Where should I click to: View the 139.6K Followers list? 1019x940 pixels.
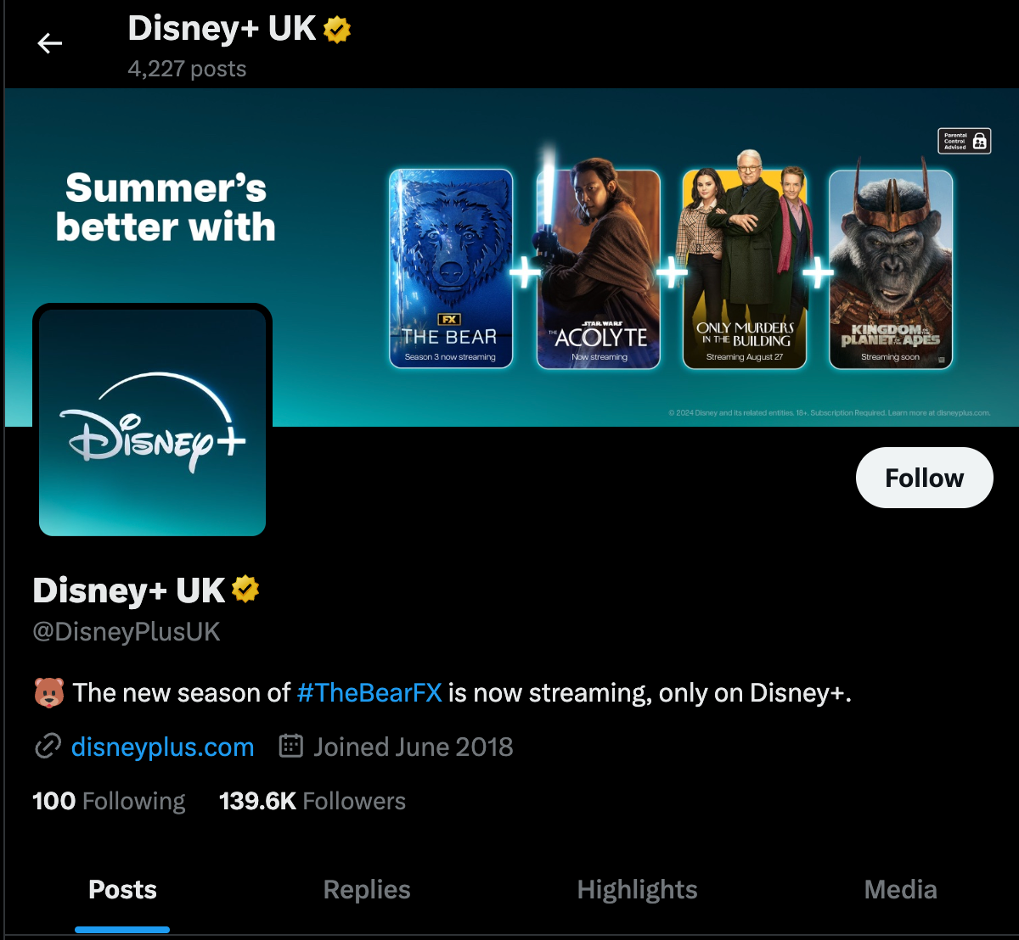click(312, 801)
